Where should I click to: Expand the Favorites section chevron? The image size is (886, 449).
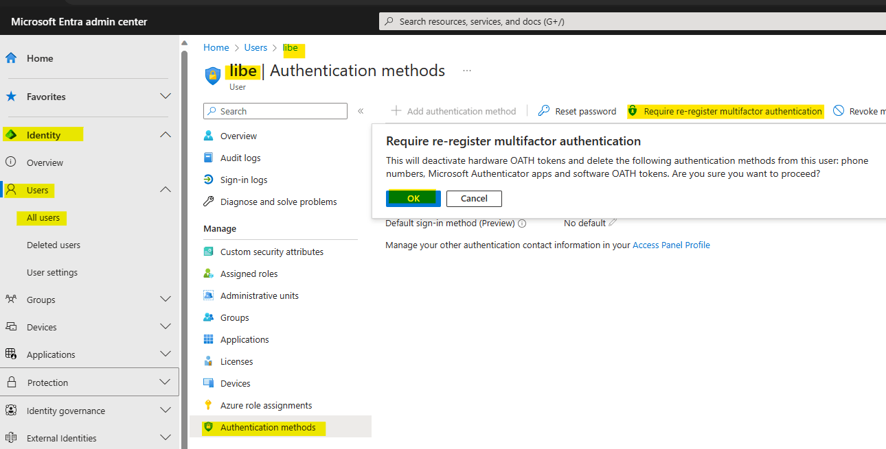[x=166, y=97]
